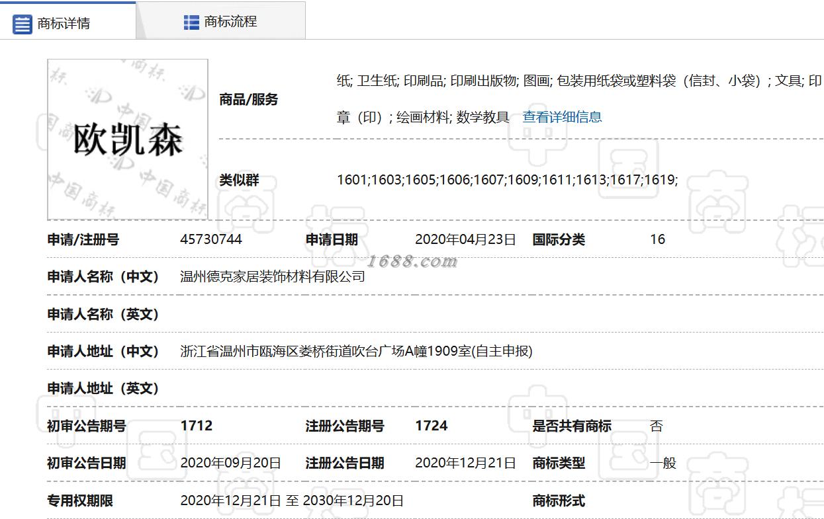Image resolution: width=824 pixels, height=519 pixels.
Task: Click the 商标形式 label
Action: click(x=559, y=500)
